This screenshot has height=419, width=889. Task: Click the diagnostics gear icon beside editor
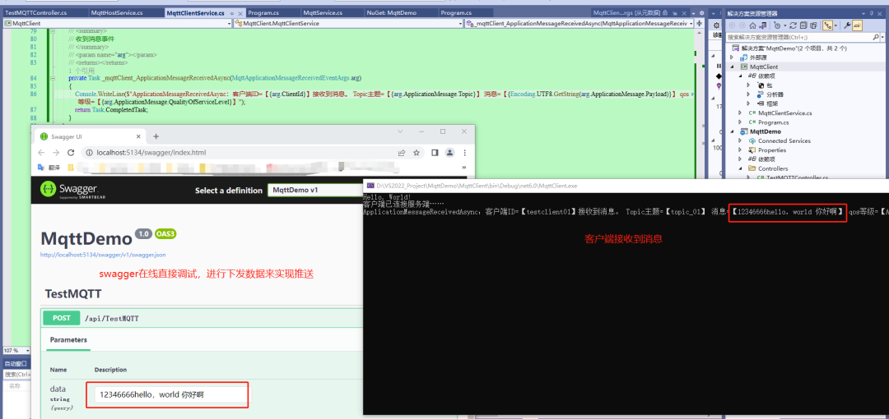coord(717,25)
